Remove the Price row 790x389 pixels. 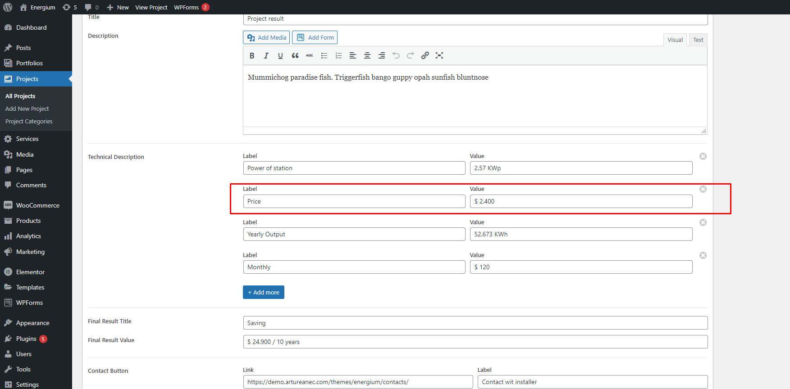(703, 189)
